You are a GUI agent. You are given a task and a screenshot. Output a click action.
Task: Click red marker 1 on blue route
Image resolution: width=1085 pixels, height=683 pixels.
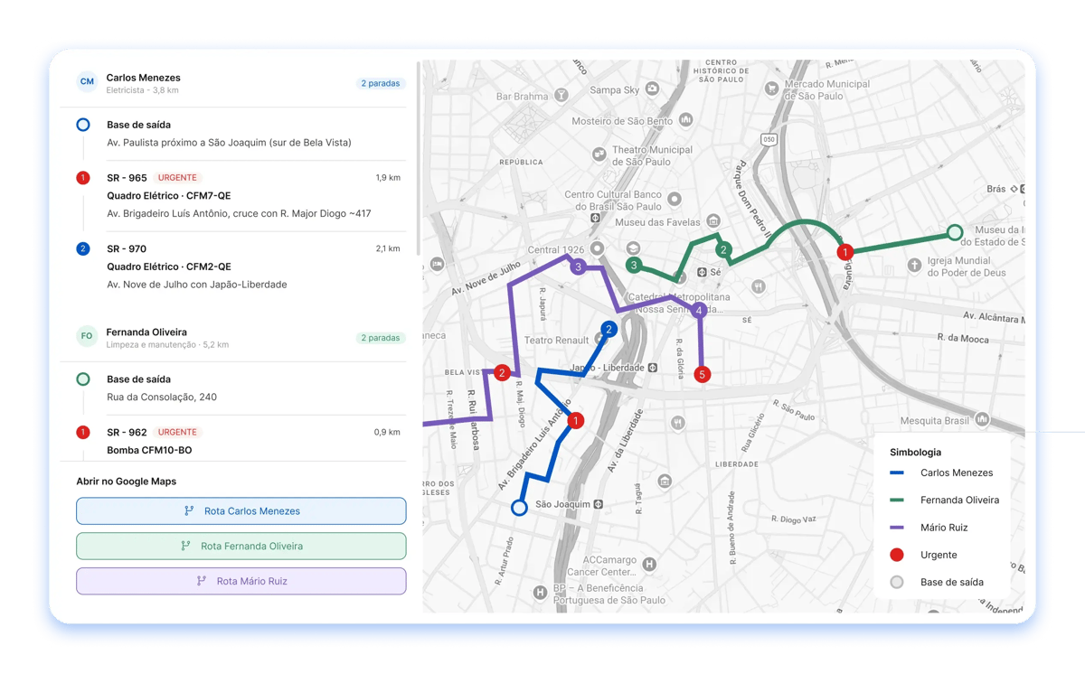575,420
